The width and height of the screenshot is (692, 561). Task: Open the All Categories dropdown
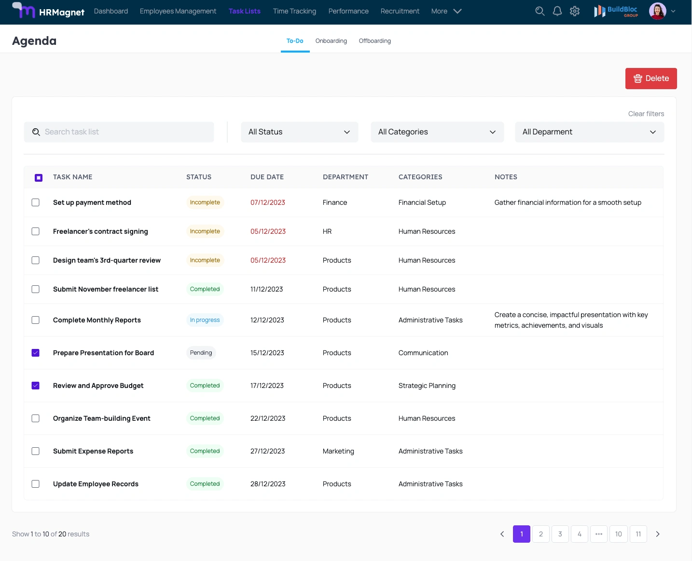pos(437,132)
